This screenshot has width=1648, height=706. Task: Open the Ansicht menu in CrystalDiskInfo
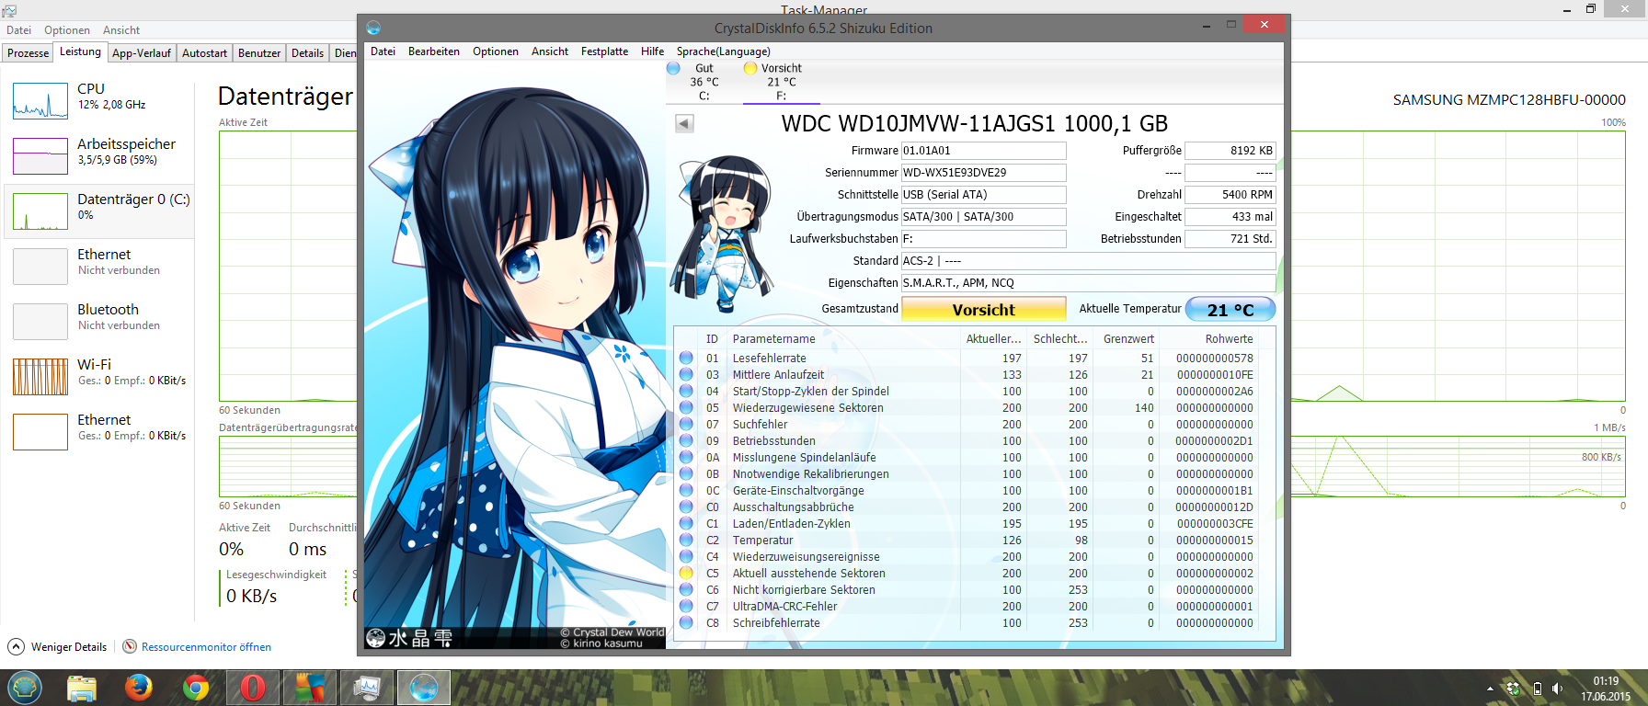(550, 51)
